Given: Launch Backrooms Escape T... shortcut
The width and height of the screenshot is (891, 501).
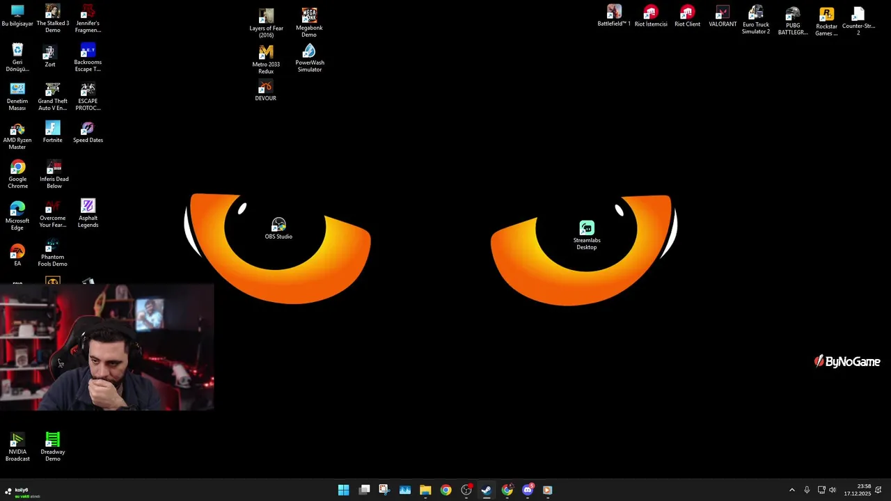Looking at the screenshot, I should [x=88, y=58].
